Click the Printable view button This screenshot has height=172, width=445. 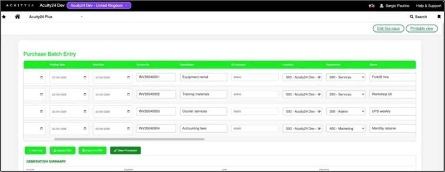(422, 28)
